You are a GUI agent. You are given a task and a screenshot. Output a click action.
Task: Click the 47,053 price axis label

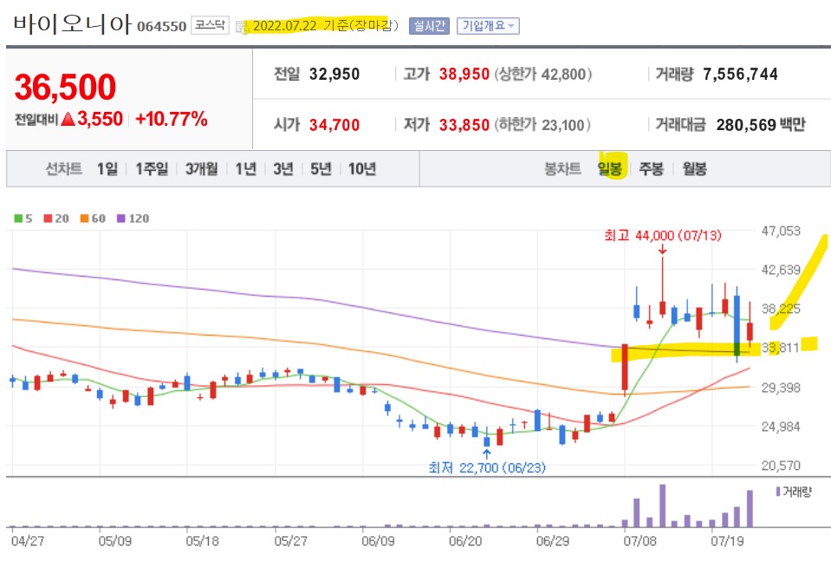pos(781,232)
